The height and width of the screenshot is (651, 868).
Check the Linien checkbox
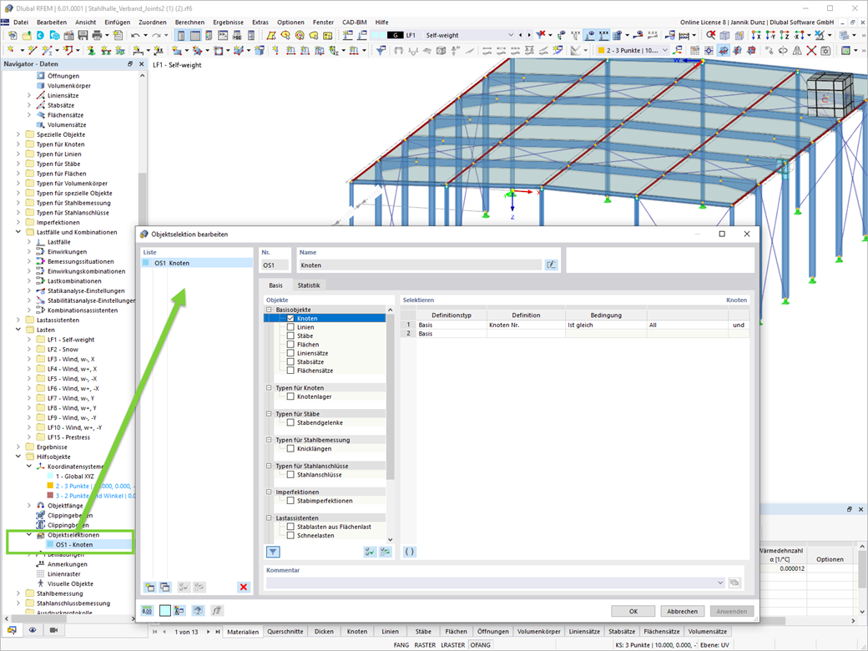click(x=290, y=327)
